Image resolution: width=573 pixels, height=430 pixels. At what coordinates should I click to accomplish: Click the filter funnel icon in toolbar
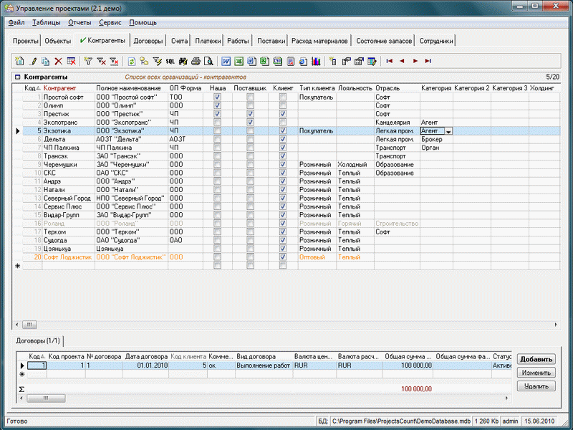88,62
